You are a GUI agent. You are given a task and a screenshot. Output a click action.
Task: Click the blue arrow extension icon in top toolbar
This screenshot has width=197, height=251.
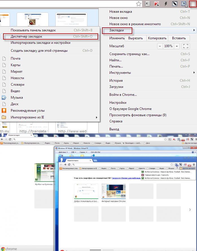184,4
